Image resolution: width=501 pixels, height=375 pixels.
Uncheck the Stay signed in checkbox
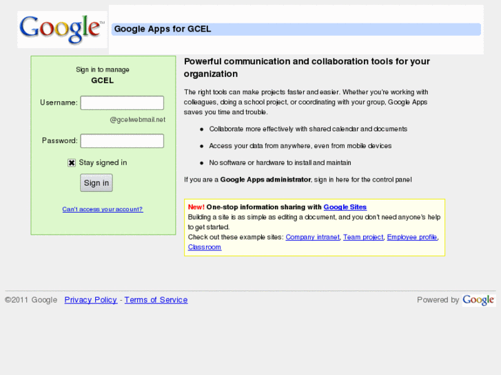[x=72, y=163]
